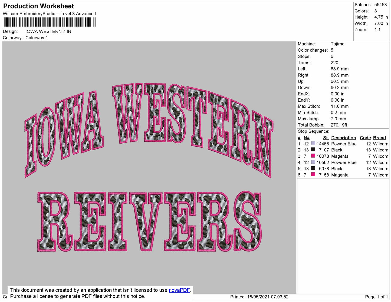Click "Black" description in stop row 2
This screenshot has height=302, width=391.
pos(337,150)
